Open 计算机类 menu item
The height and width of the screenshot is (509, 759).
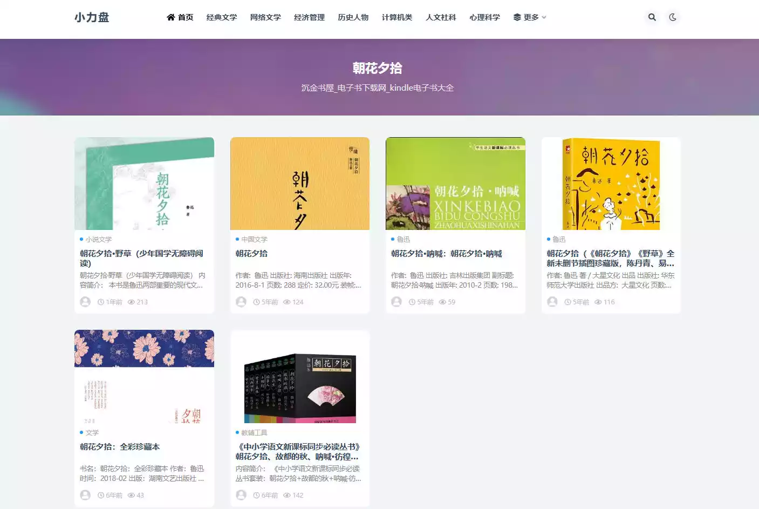coord(397,17)
